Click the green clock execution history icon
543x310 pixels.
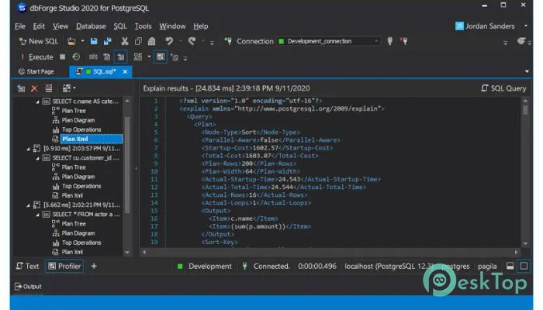pos(76,57)
